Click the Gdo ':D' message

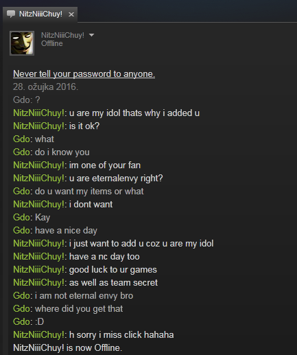pyautogui.click(x=40, y=322)
